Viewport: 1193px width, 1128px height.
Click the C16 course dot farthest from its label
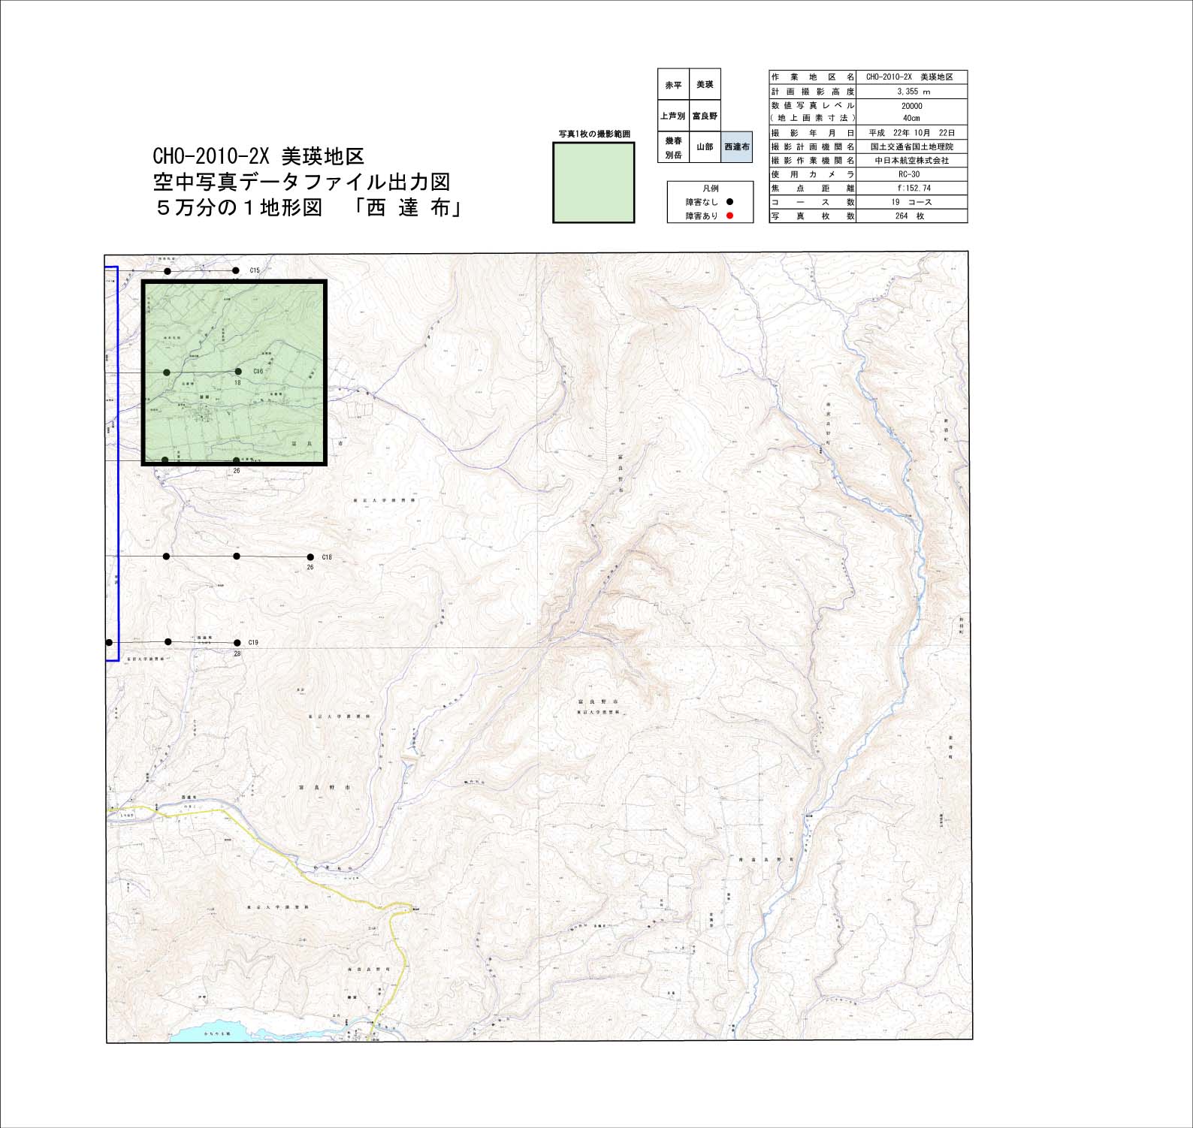click(x=167, y=372)
